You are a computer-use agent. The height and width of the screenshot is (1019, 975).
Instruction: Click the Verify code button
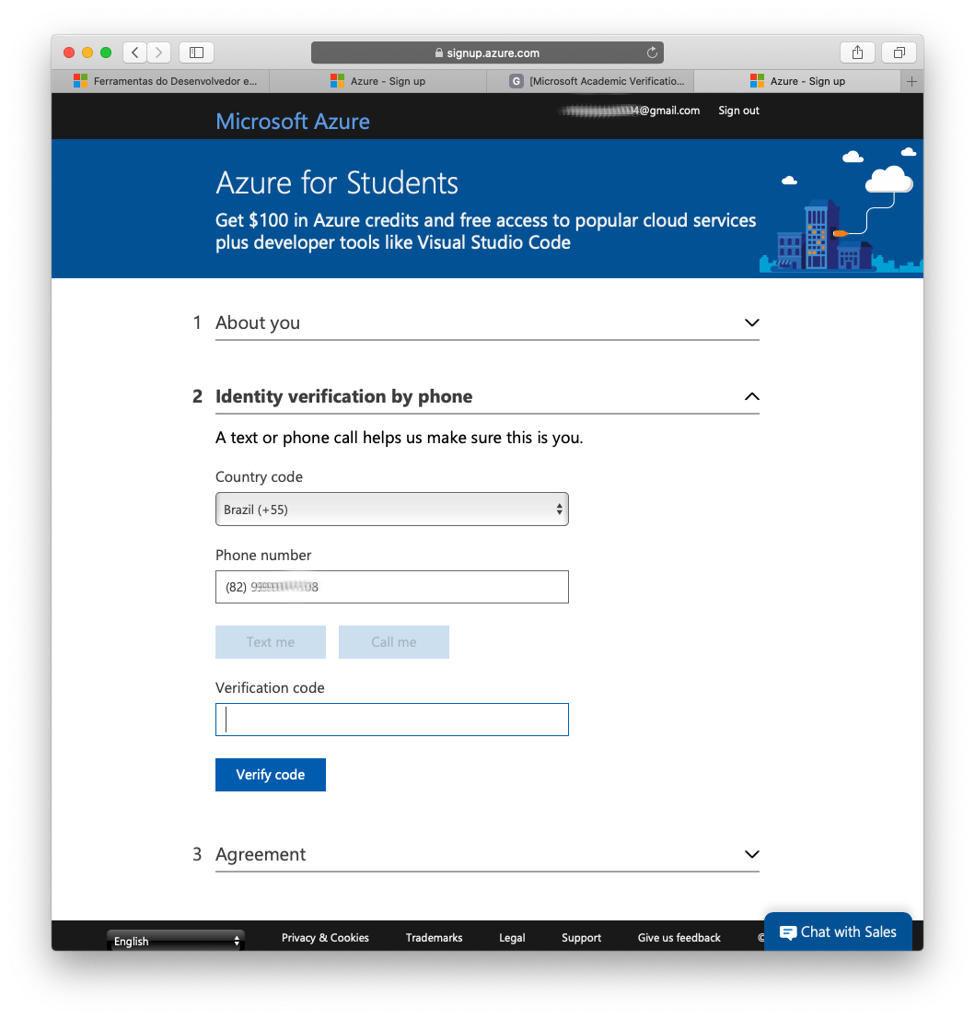point(271,775)
